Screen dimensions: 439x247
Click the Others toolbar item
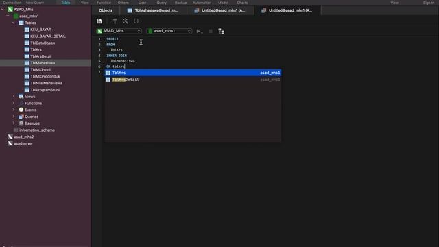123,3
